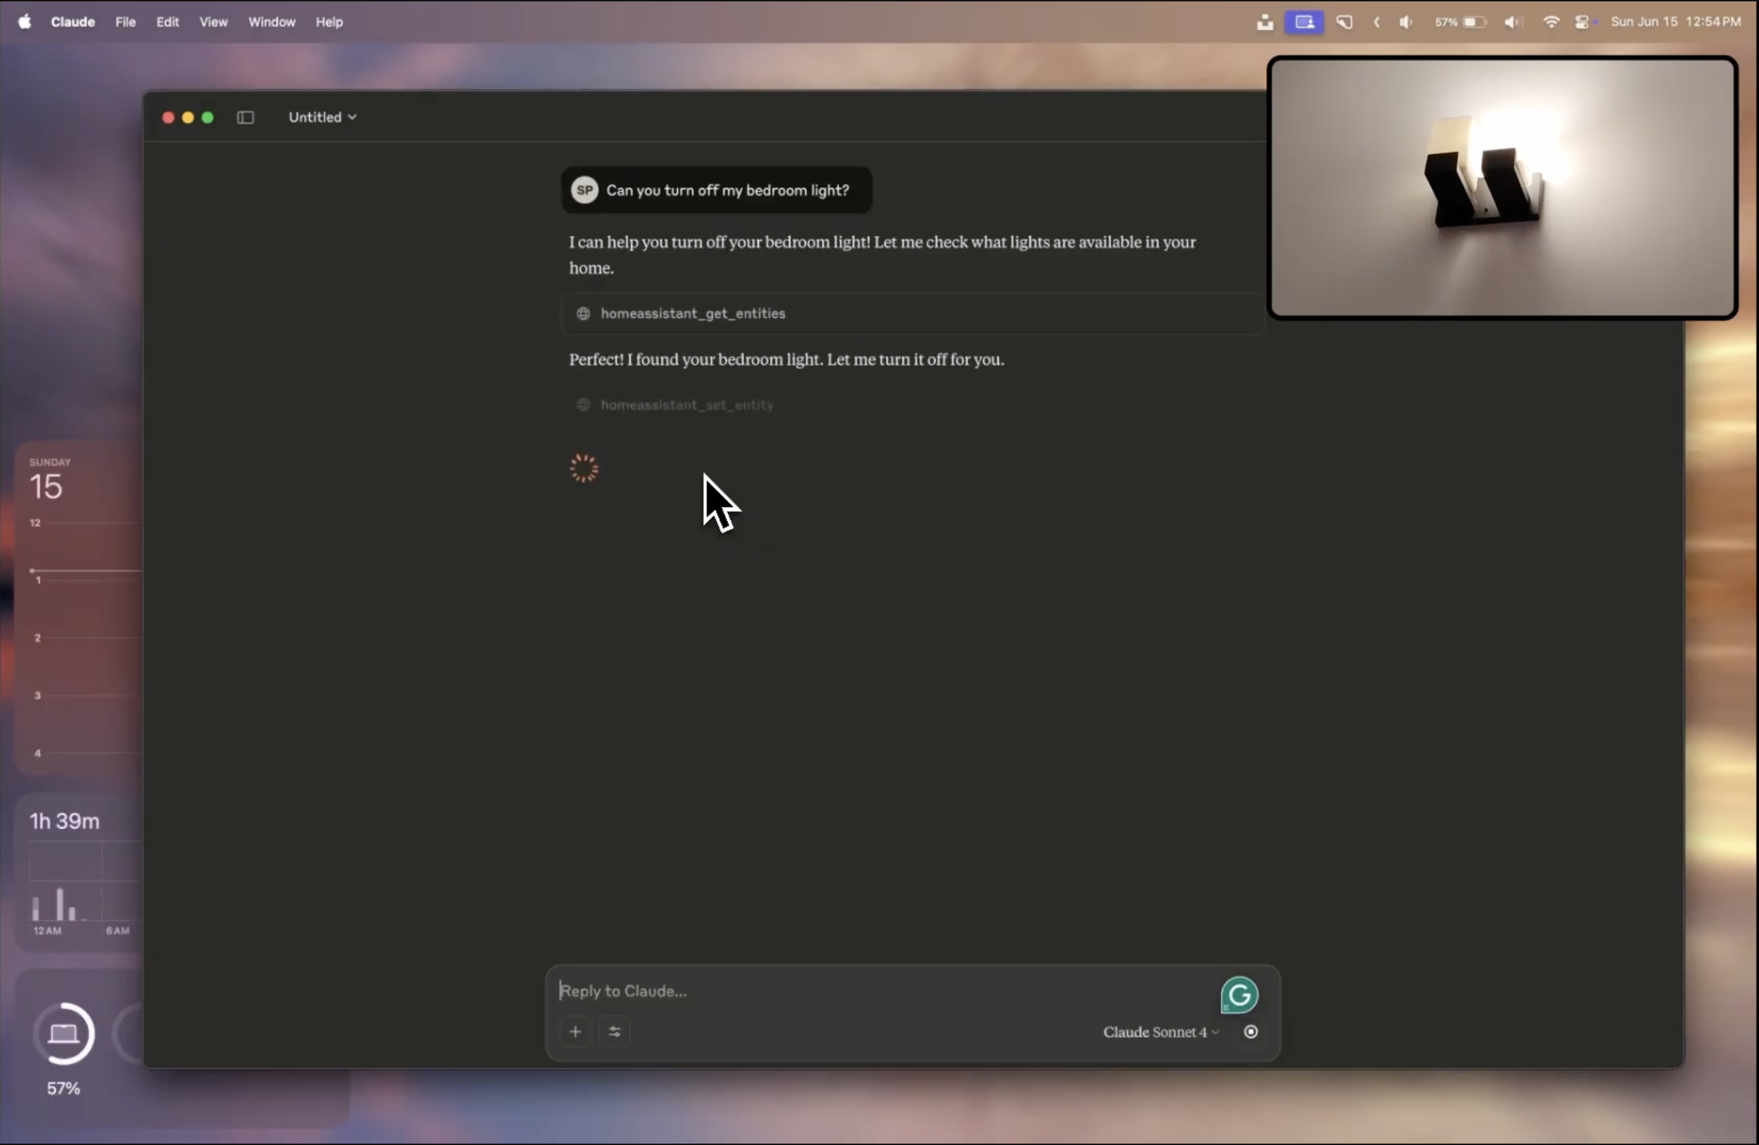
Task: Click the globe icon beside homeassistant_set_entity
Action: [583, 405]
